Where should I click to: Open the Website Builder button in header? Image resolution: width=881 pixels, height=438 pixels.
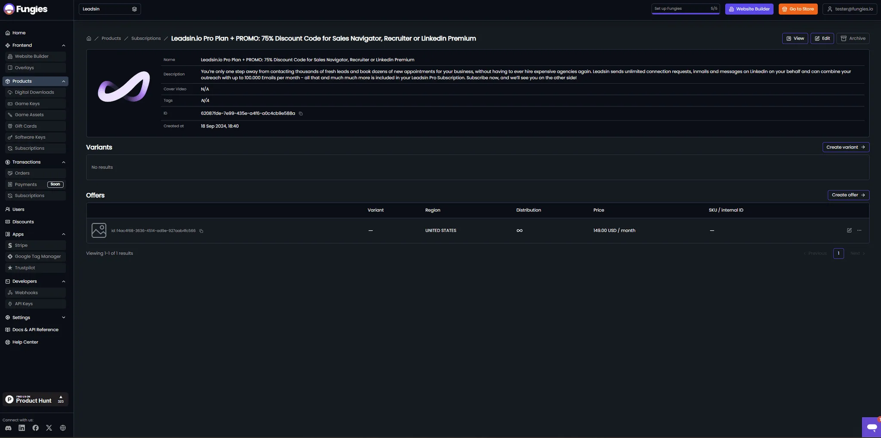[749, 9]
